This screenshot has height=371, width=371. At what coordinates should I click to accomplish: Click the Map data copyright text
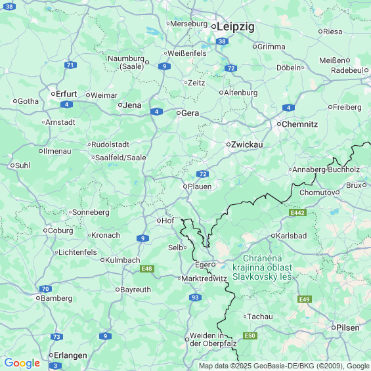pos(284,366)
